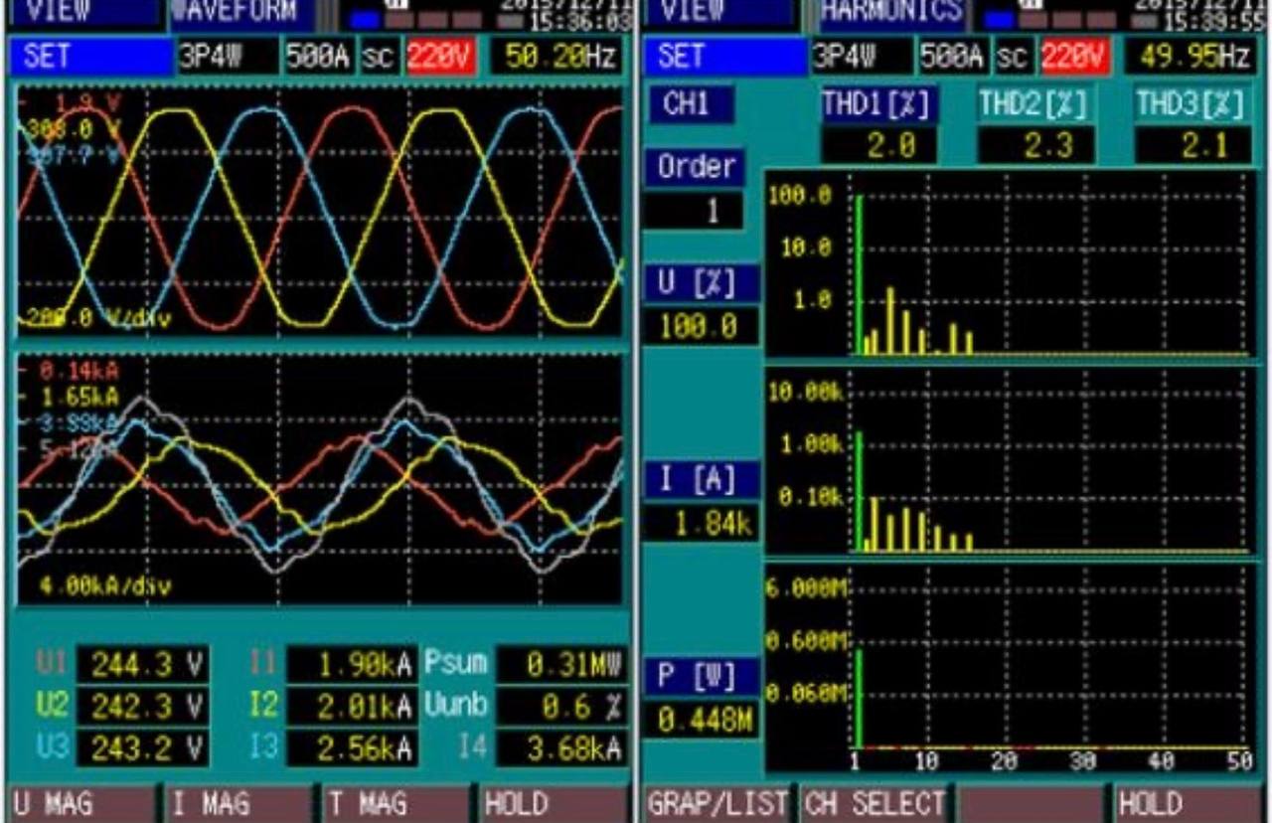
Task: Select the I [A] label
Action: pyautogui.click(x=700, y=480)
